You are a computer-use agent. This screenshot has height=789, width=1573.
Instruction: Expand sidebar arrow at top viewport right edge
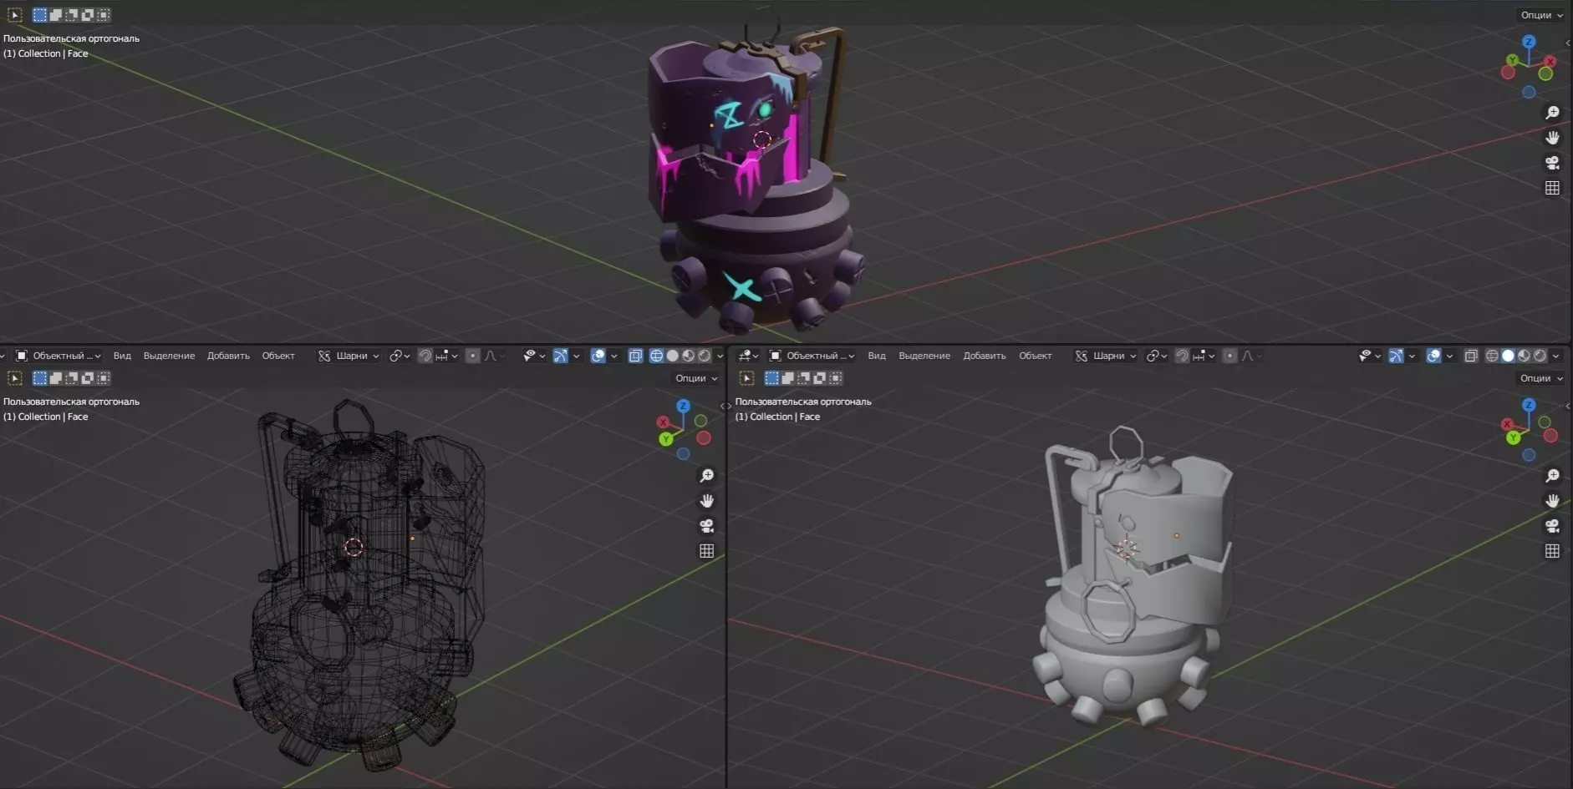(x=1568, y=42)
